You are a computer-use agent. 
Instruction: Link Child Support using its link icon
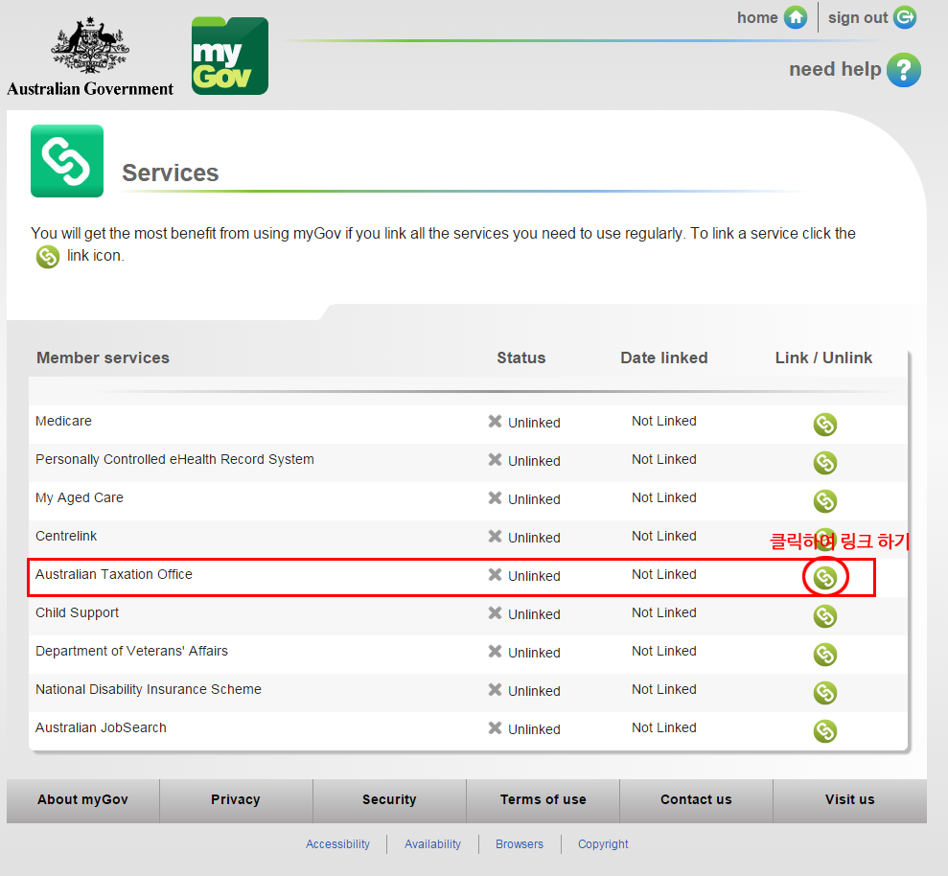click(x=824, y=616)
